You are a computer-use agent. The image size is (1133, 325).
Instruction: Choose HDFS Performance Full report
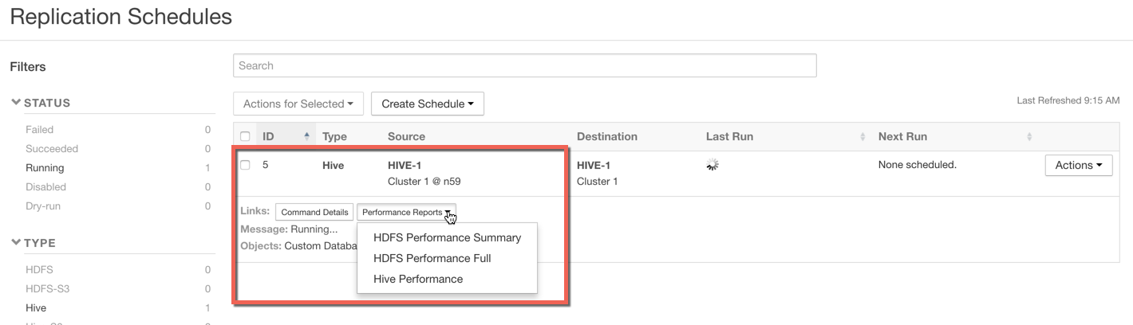(432, 258)
